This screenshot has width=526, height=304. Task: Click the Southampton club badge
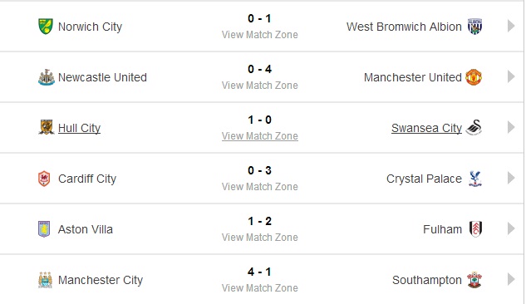(474, 280)
